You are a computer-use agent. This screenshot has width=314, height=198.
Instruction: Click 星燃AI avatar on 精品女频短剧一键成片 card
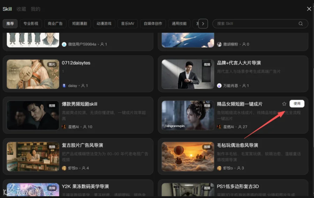[219, 127]
